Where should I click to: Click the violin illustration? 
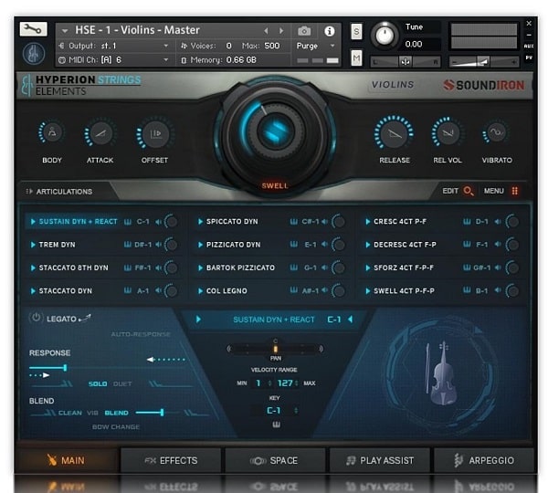441,373
